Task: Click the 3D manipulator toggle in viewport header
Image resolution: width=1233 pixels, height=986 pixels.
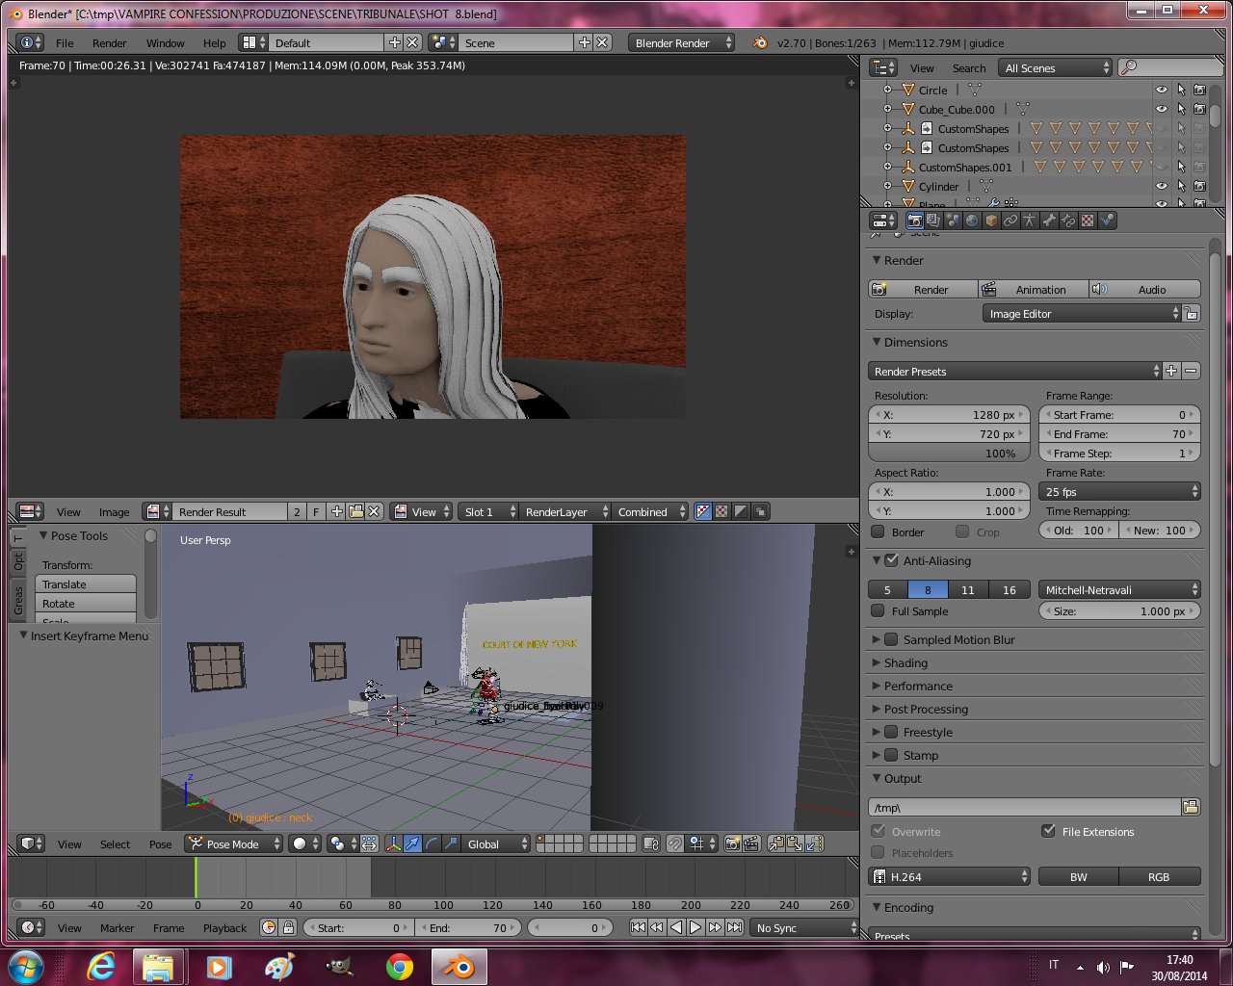Action: [x=393, y=843]
